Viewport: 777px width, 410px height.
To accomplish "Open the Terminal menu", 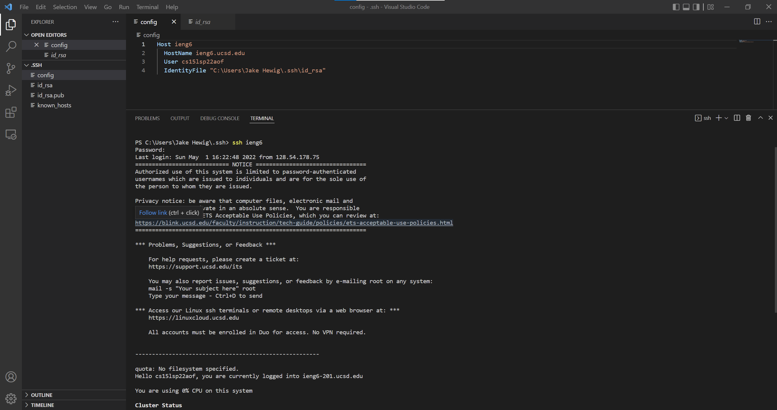I will pyautogui.click(x=147, y=7).
